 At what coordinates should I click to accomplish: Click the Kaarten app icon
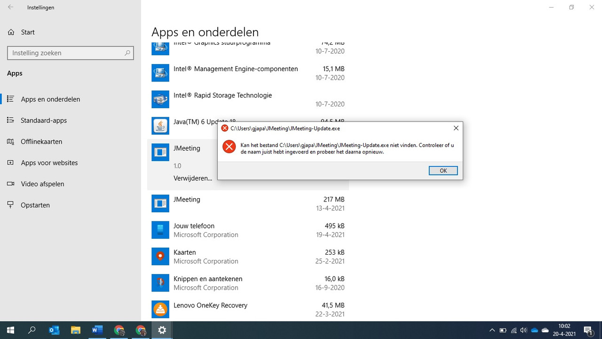coord(160,256)
